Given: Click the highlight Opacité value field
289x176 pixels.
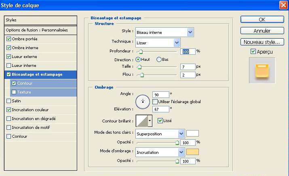Looking at the screenshot, I should [188, 143].
